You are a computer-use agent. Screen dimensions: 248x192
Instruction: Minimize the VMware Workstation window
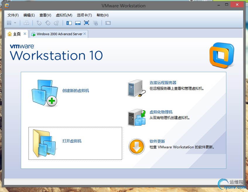(219, 5)
